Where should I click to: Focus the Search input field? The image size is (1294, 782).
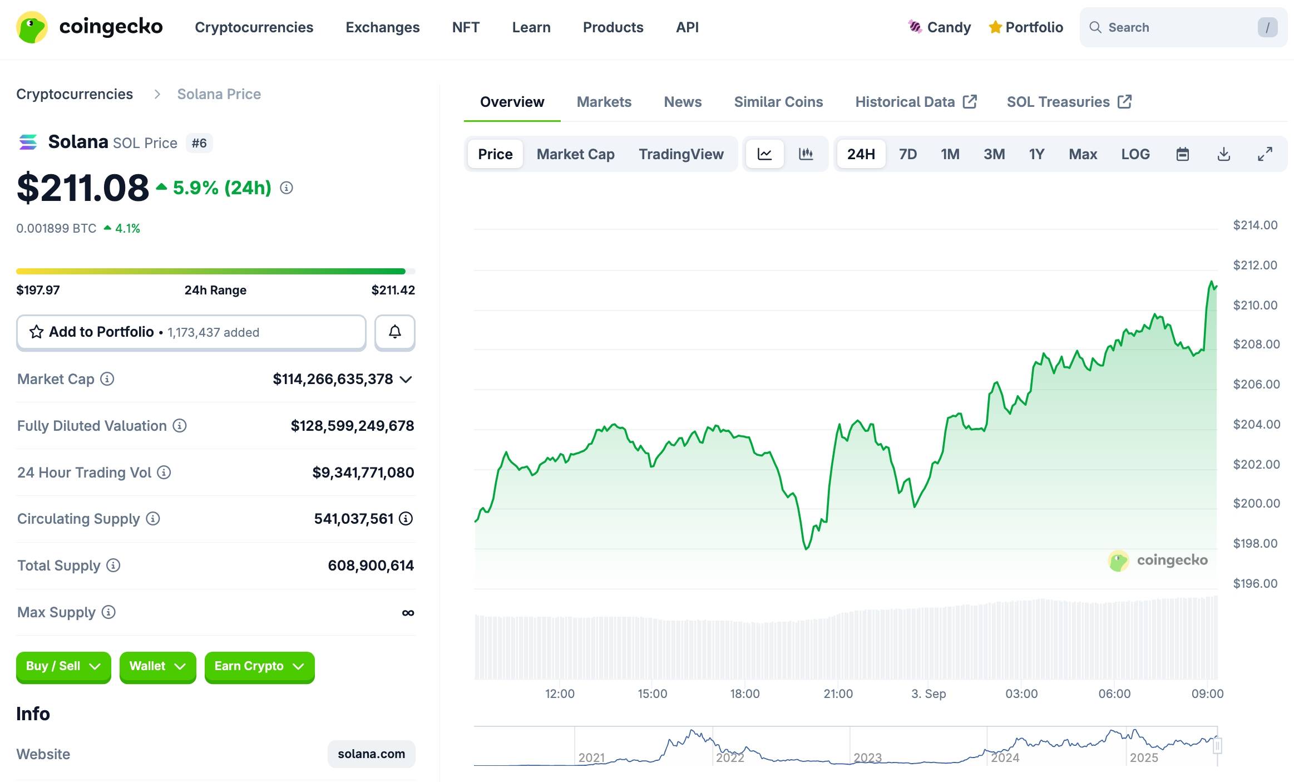click(1183, 27)
